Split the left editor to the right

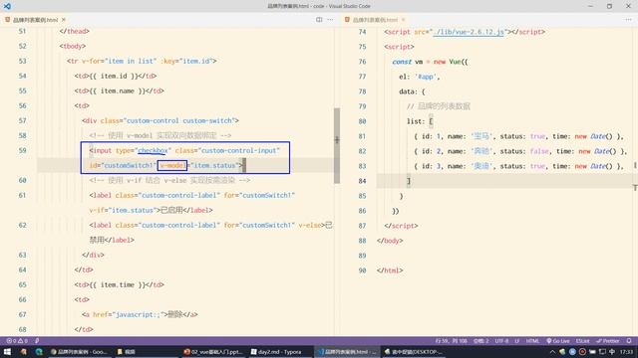319,20
